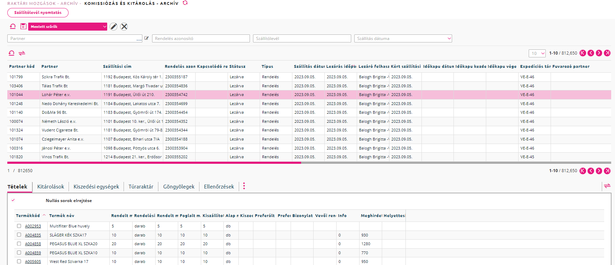Go to the previous page using the bottom pager
The image size is (615, 265).
(591, 171)
